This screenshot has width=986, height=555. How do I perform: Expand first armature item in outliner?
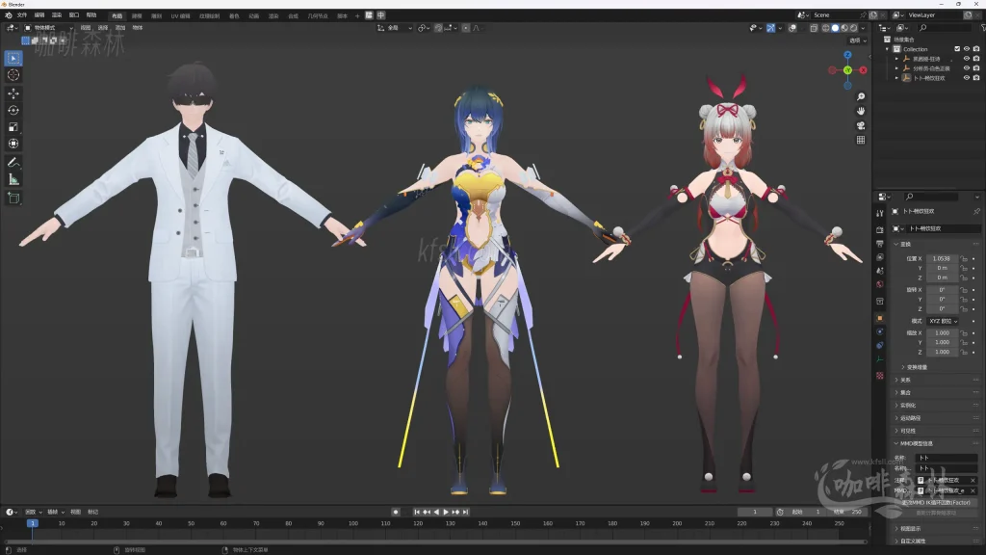(896, 59)
